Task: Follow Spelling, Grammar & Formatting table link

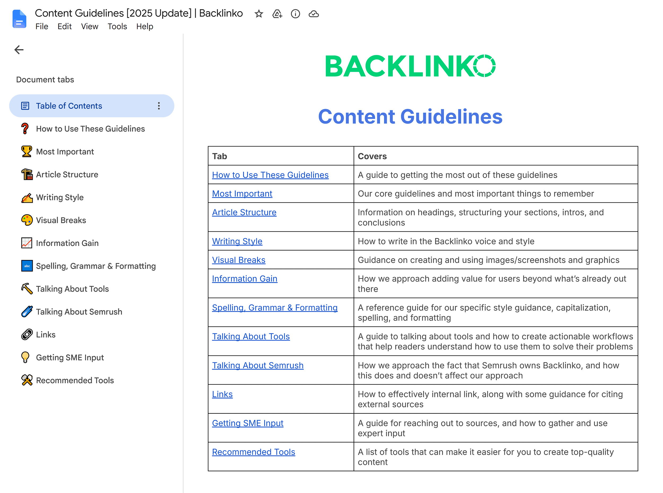Action: click(x=275, y=307)
